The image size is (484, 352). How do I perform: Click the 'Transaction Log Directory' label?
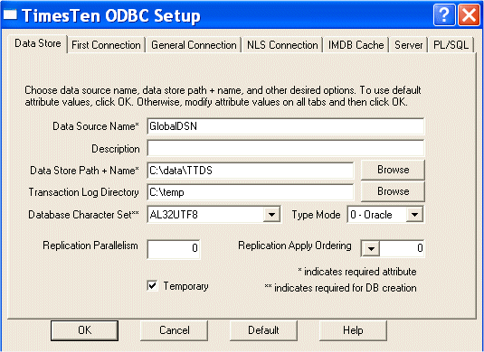[x=83, y=192]
